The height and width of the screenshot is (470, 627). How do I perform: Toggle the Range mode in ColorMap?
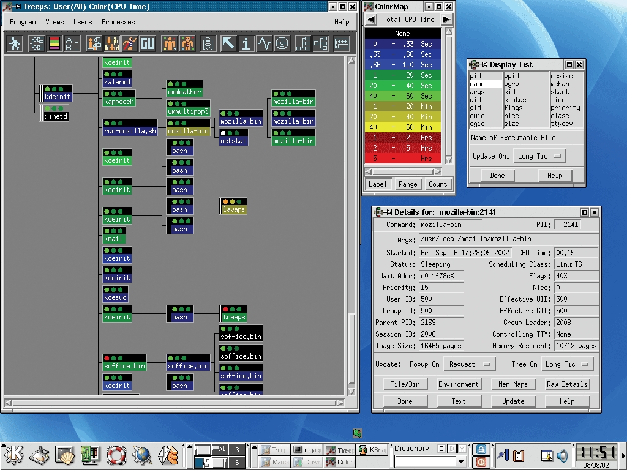(x=408, y=184)
